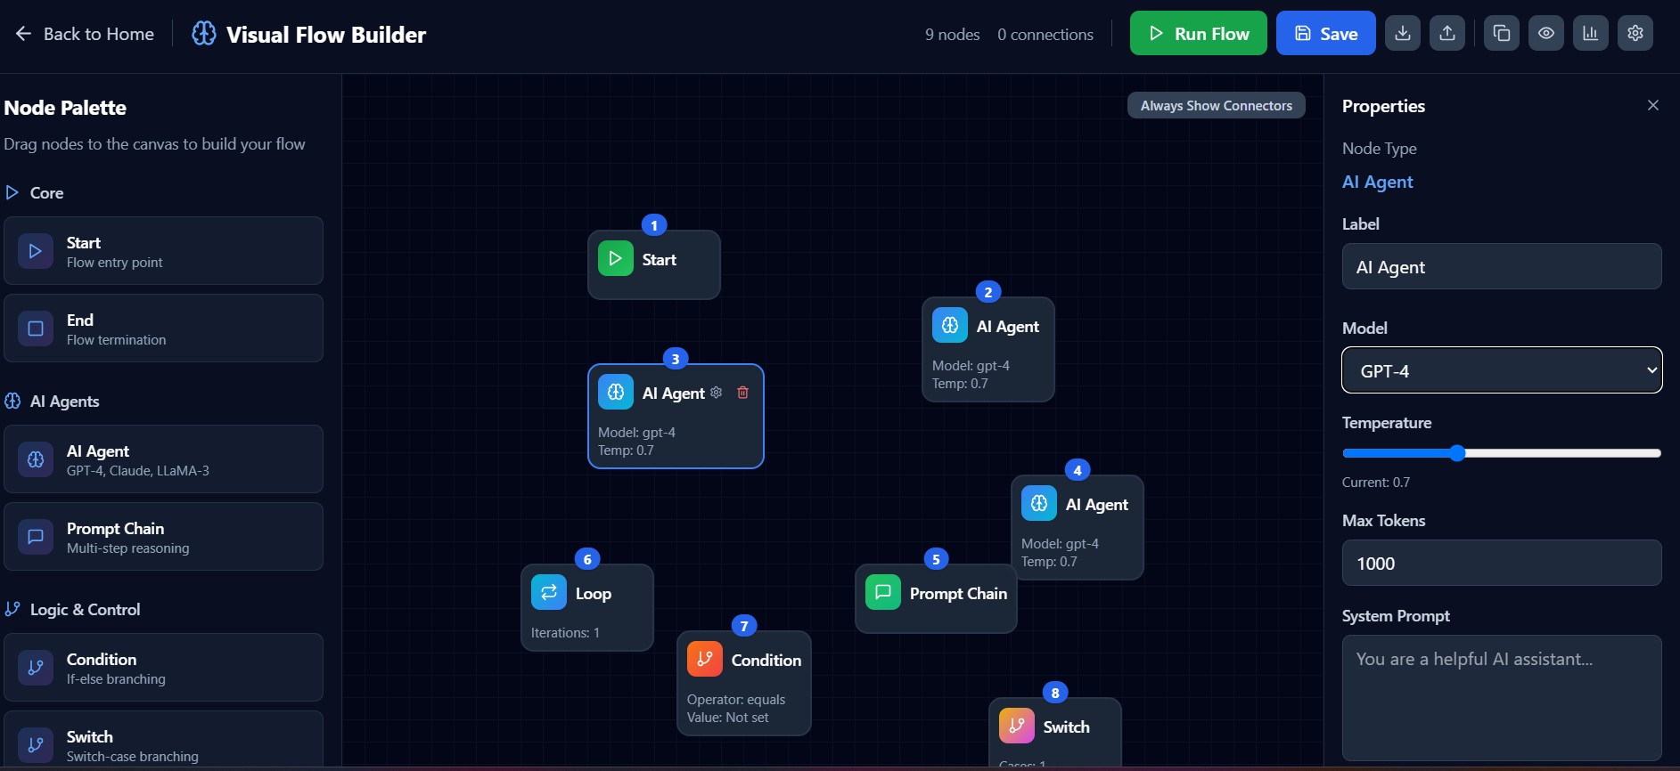Screen dimensions: 1680x771
Task: Click 'Iterations: 1' on Loop node
Action: pos(565,632)
